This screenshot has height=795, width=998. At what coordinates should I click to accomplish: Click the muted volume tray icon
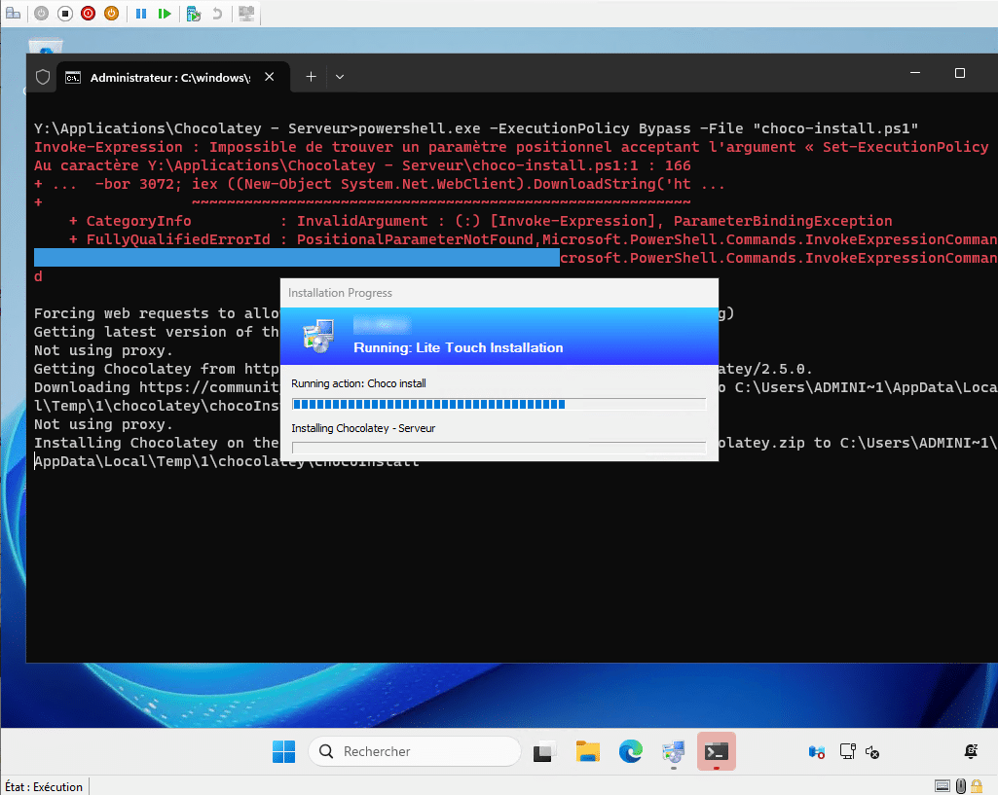[x=872, y=752]
